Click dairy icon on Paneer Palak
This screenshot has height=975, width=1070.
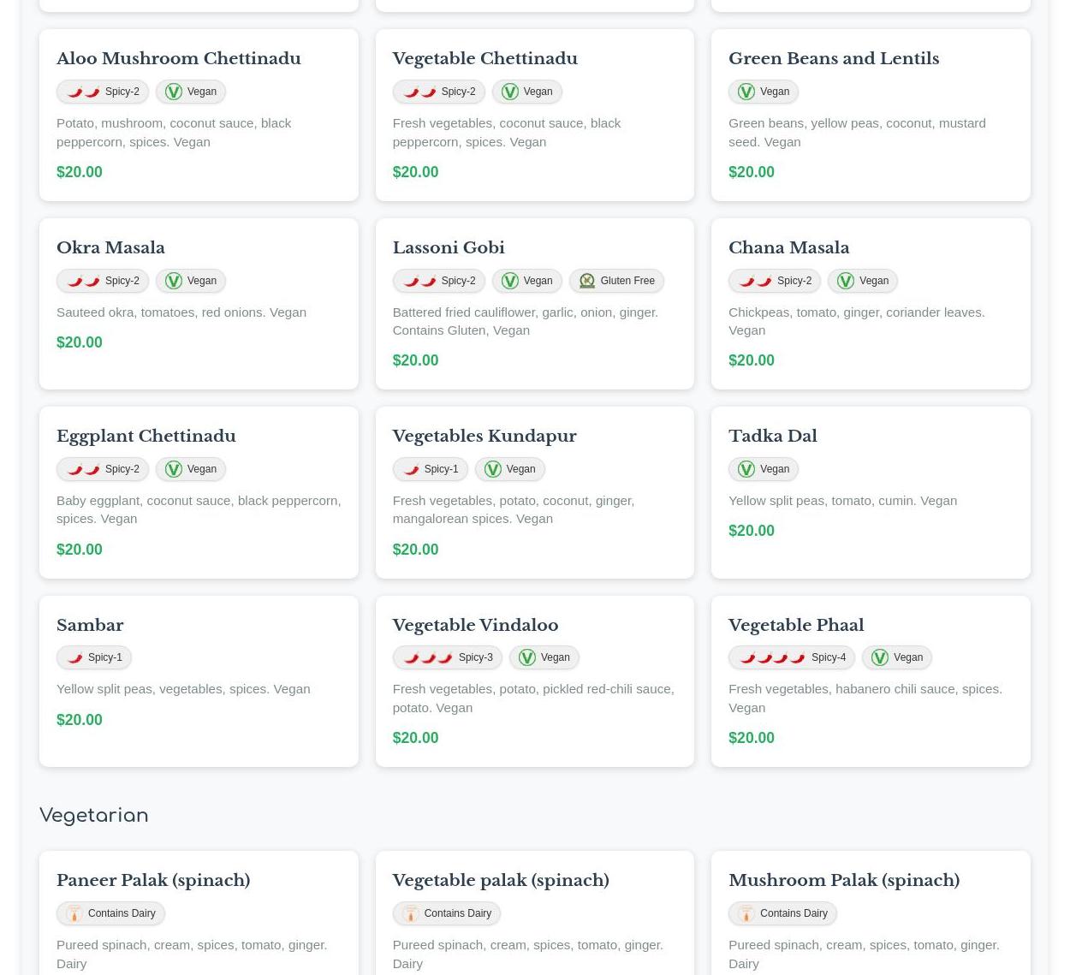(74, 913)
